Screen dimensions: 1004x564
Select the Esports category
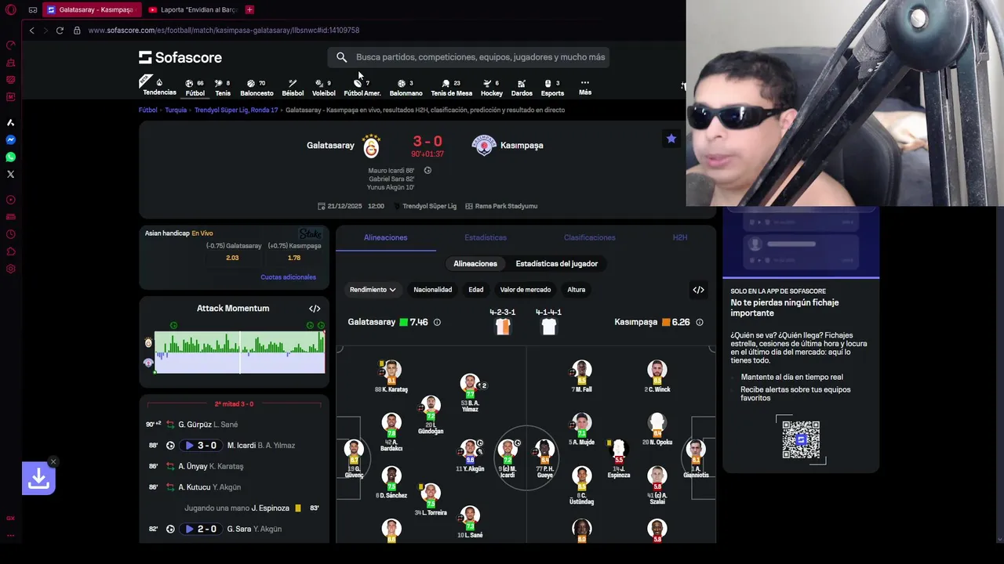point(552,87)
